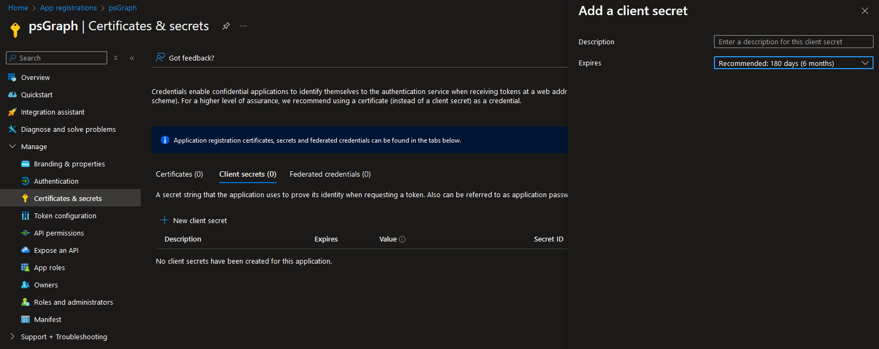Collapse the Manage section
879x349 pixels.
tap(12, 146)
